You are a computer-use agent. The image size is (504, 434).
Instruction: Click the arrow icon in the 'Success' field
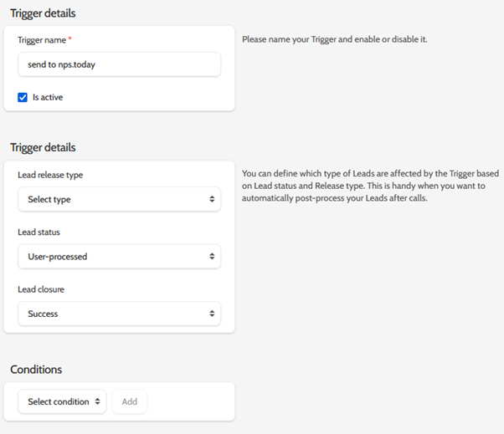pyautogui.click(x=212, y=314)
